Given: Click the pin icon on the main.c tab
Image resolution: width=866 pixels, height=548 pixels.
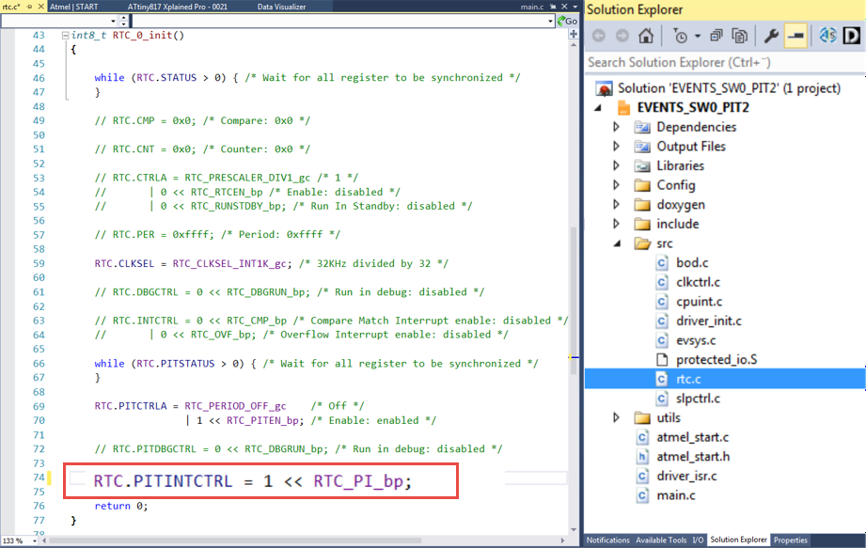Looking at the screenshot, I should (553, 7).
